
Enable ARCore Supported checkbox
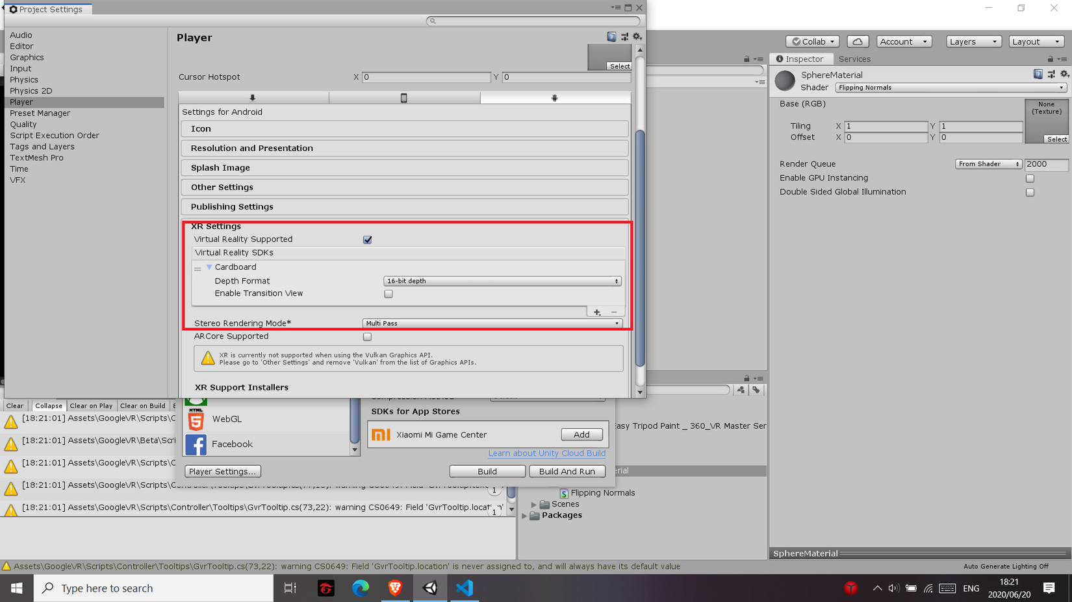point(368,337)
